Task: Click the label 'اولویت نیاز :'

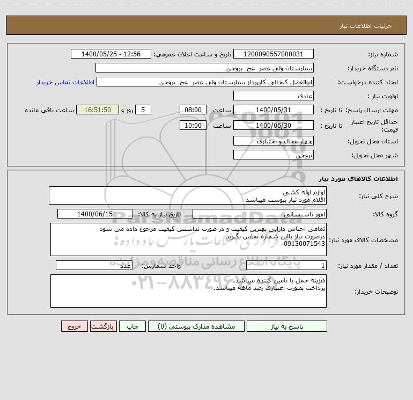Action: 383,96
